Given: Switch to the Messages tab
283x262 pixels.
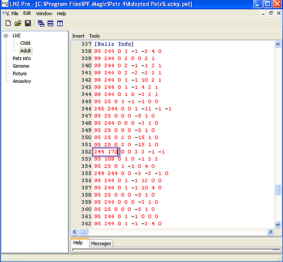Looking at the screenshot, I should [x=101, y=243].
